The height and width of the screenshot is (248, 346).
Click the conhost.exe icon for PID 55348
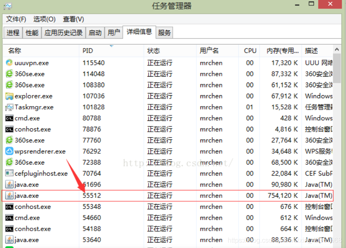(x=9, y=207)
